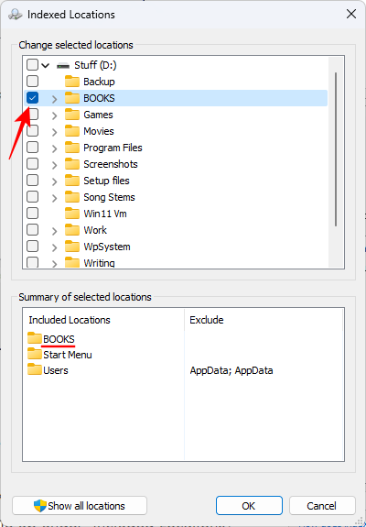Click the Indexed Locations title bar icon
Viewport: 366px width, 527px height.
(16, 15)
